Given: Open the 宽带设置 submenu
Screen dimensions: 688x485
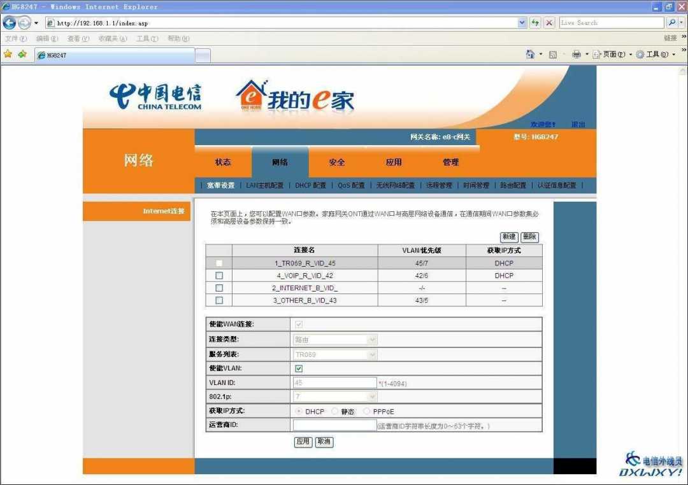Looking at the screenshot, I should click(x=220, y=185).
